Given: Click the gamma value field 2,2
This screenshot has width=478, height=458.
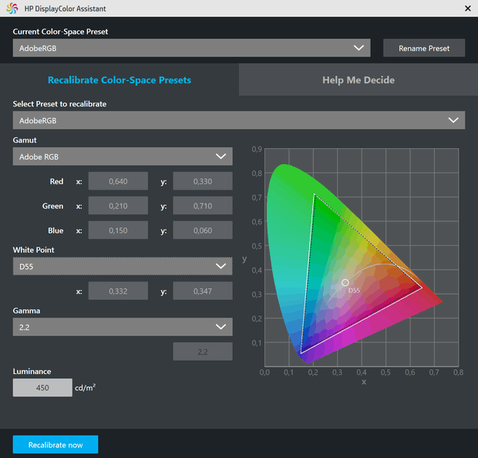Looking at the screenshot, I should (203, 352).
